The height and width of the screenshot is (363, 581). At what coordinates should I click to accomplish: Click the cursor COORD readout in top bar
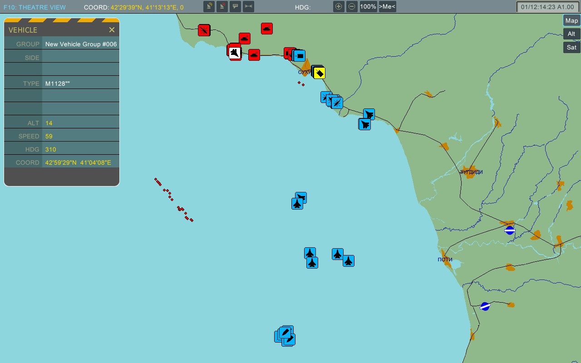[134, 7]
